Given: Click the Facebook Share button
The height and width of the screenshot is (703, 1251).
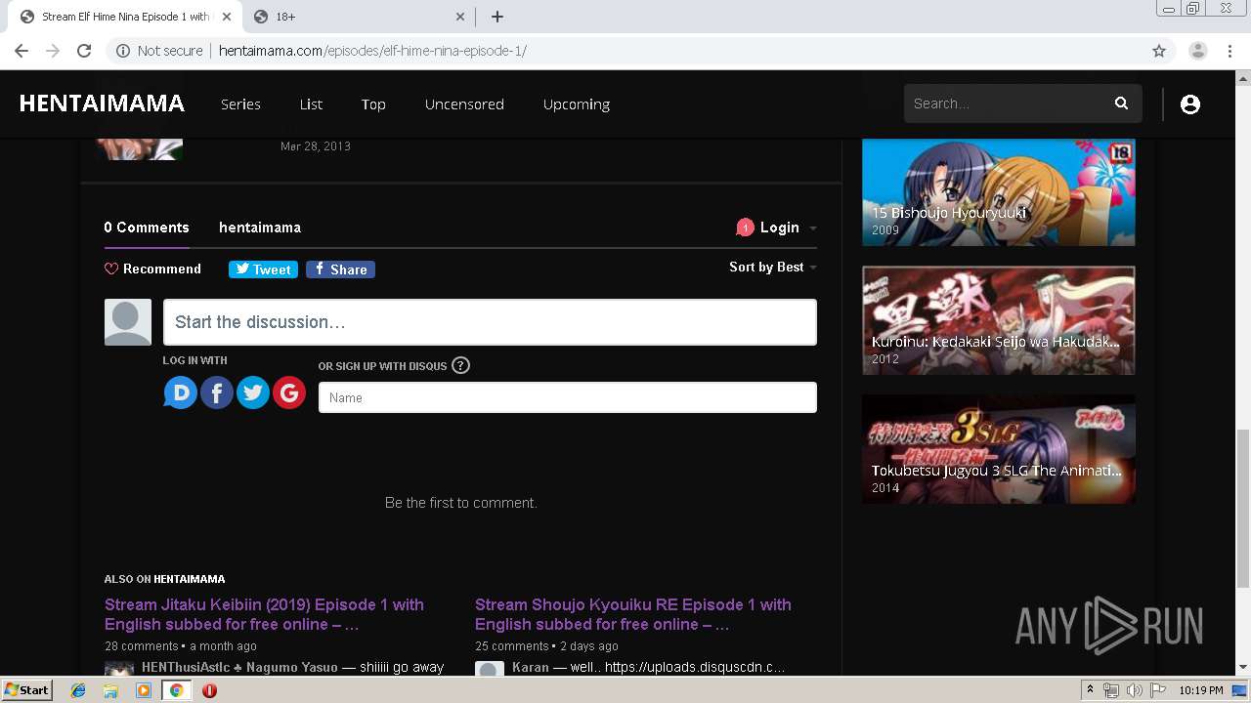Looking at the screenshot, I should click(340, 269).
